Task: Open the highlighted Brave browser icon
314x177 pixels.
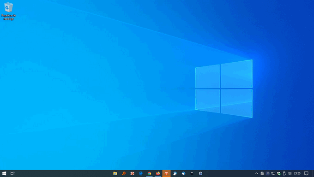Action: (x=166, y=173)
